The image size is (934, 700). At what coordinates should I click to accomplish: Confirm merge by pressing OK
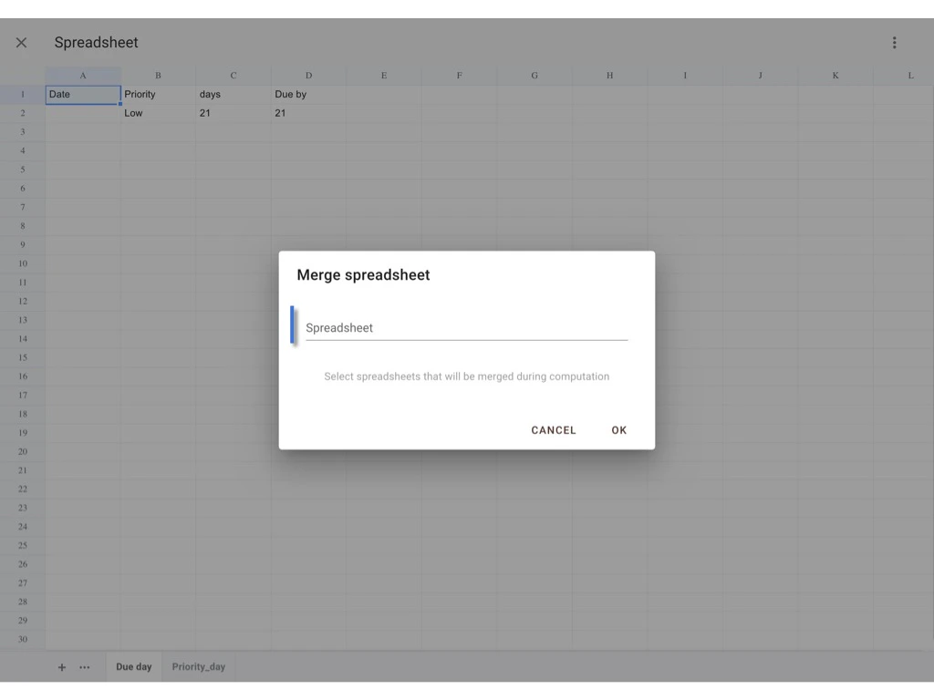click(618, 429)
